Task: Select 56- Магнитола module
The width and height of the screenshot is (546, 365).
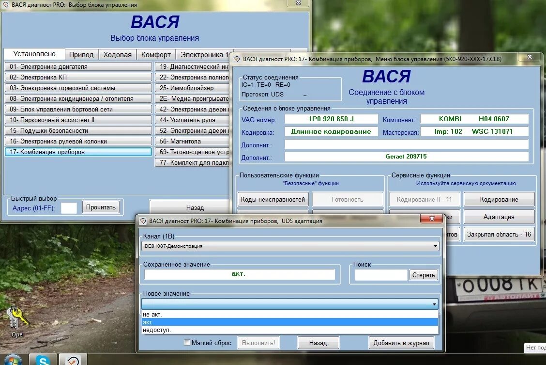Action: click(x=192, y=141)
